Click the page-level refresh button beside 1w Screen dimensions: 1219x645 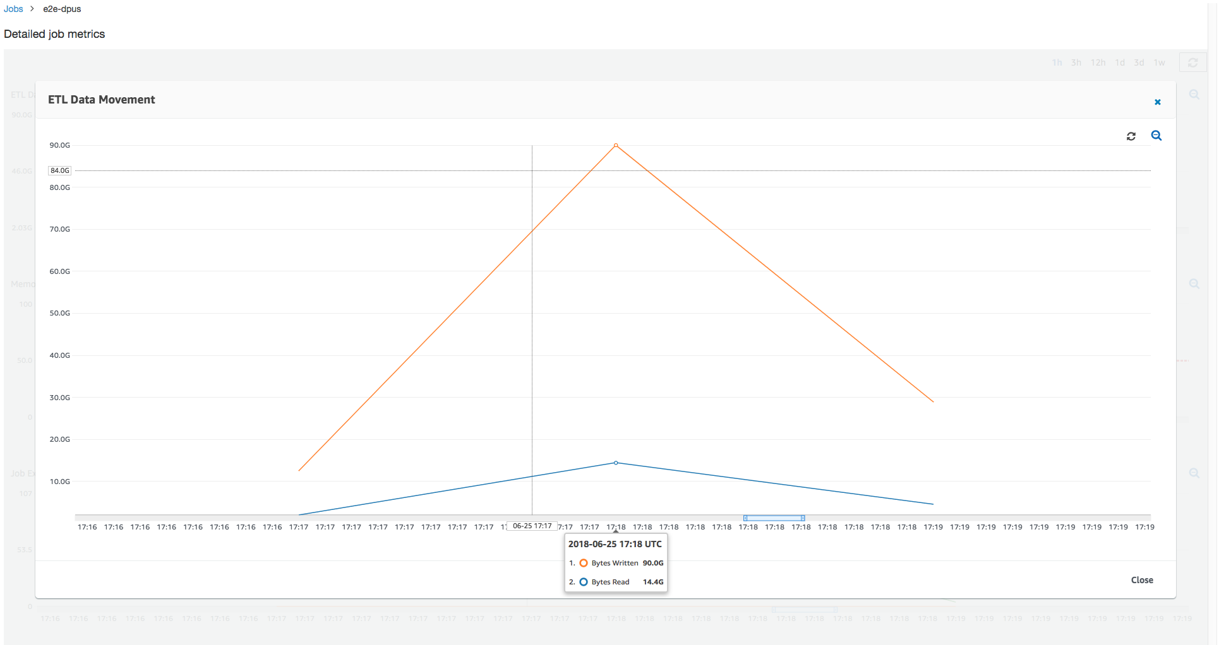click(1192, 62)
